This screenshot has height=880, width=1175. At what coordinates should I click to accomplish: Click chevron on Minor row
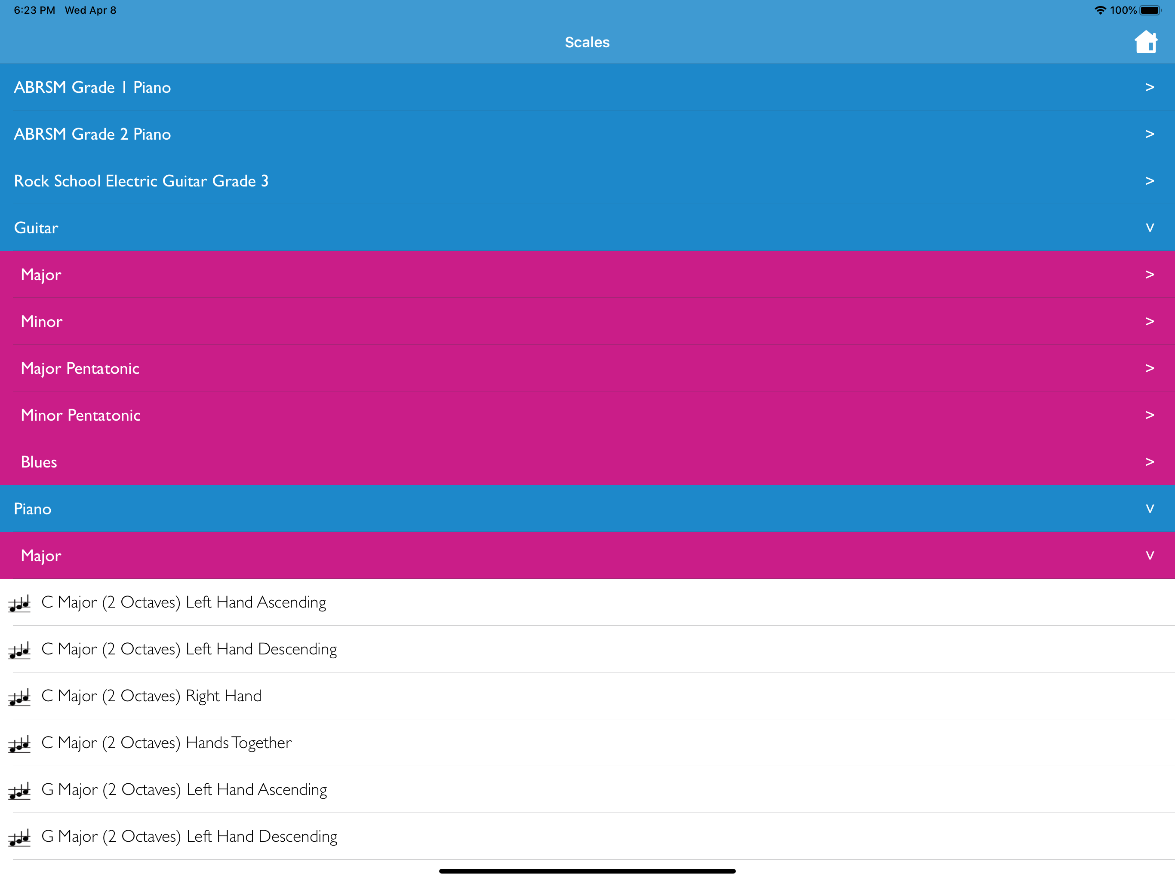(x=1150, y=321)
